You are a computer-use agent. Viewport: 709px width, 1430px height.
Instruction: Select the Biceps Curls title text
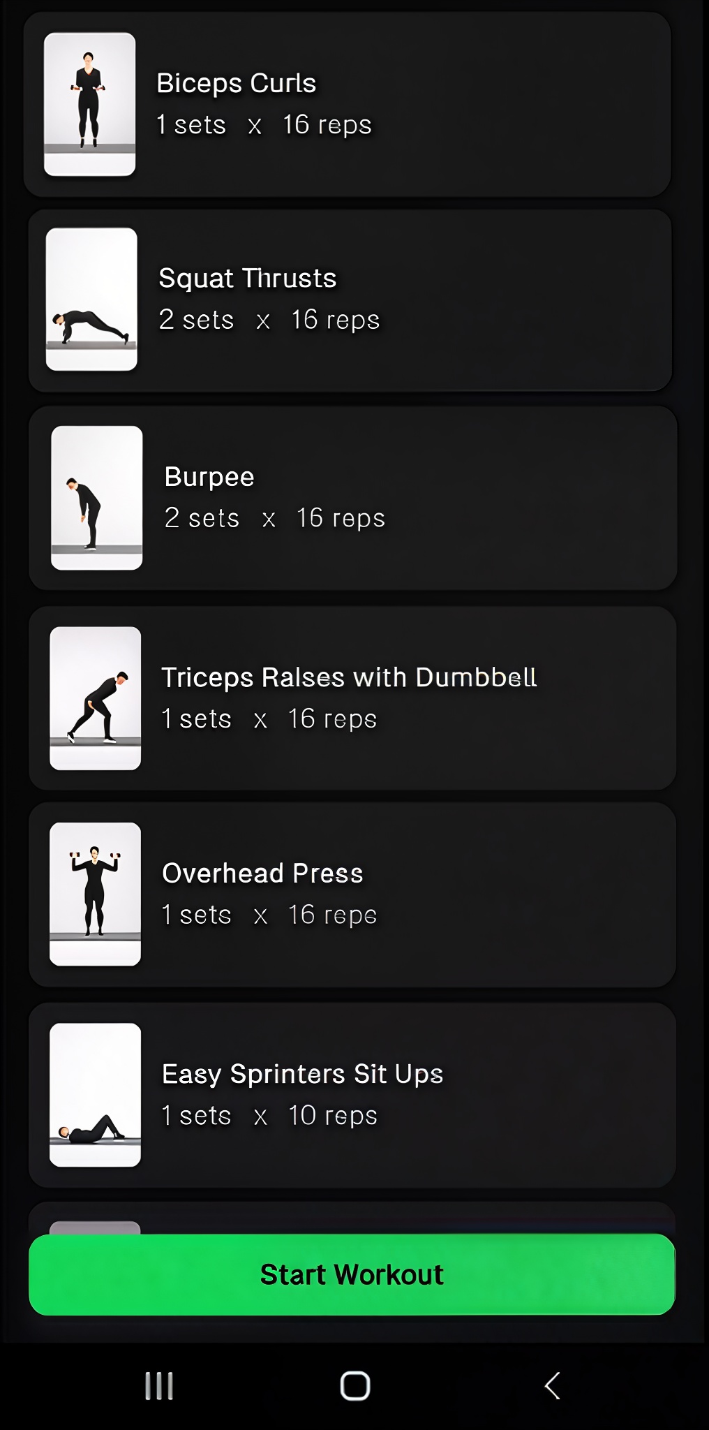tap(237, 83)
